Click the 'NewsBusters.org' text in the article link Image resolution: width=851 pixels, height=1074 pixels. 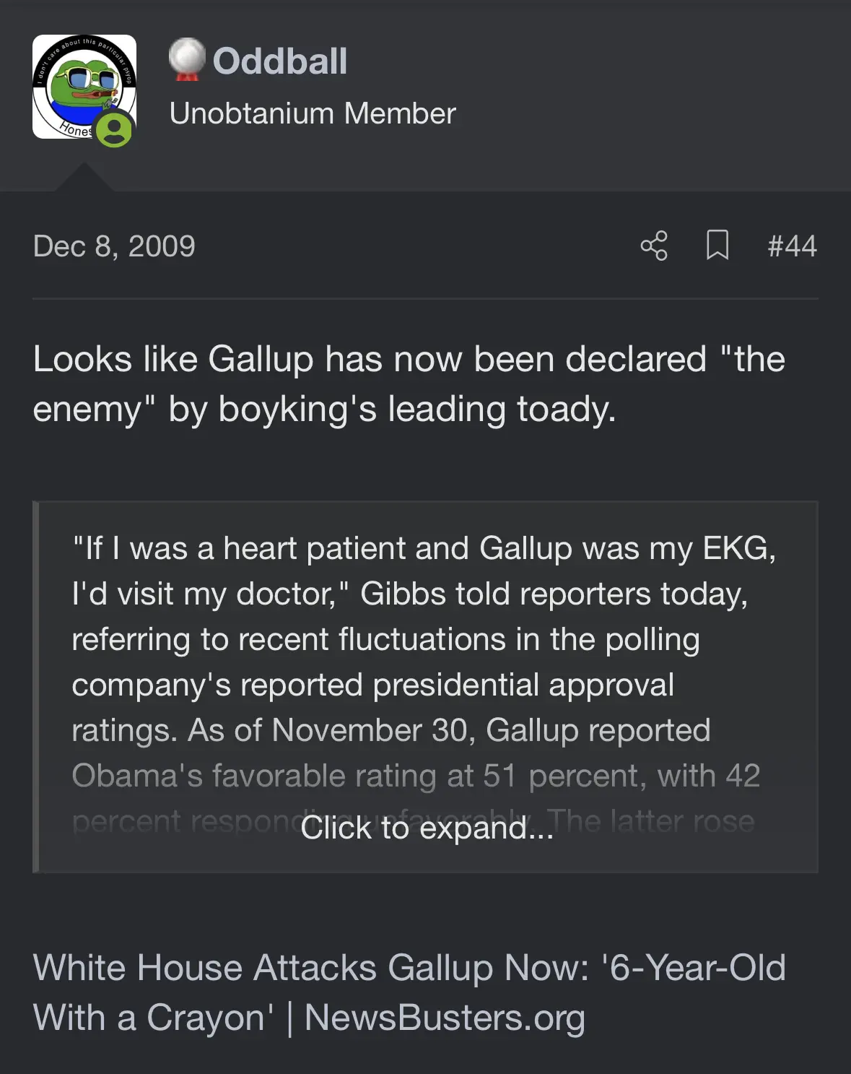[445, 1018]
